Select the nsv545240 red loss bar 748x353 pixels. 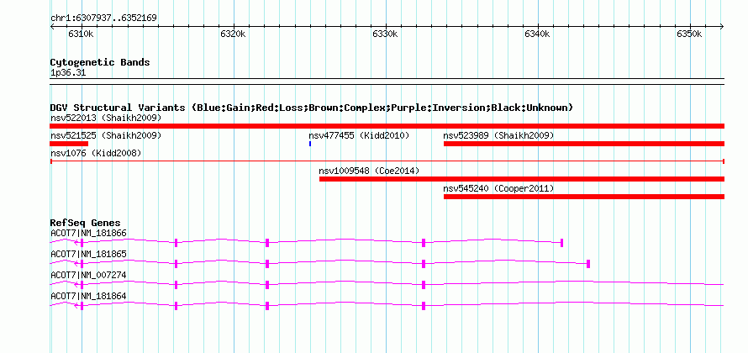pos(584,197)
